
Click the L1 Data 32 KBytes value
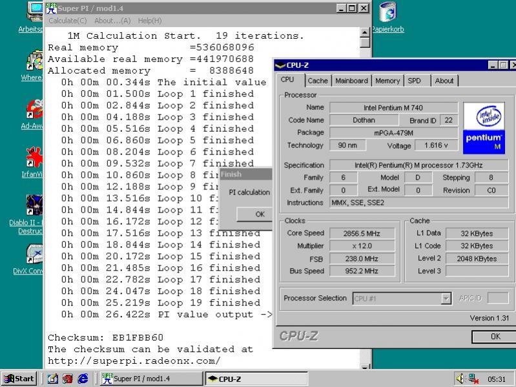tap(477, 233)
